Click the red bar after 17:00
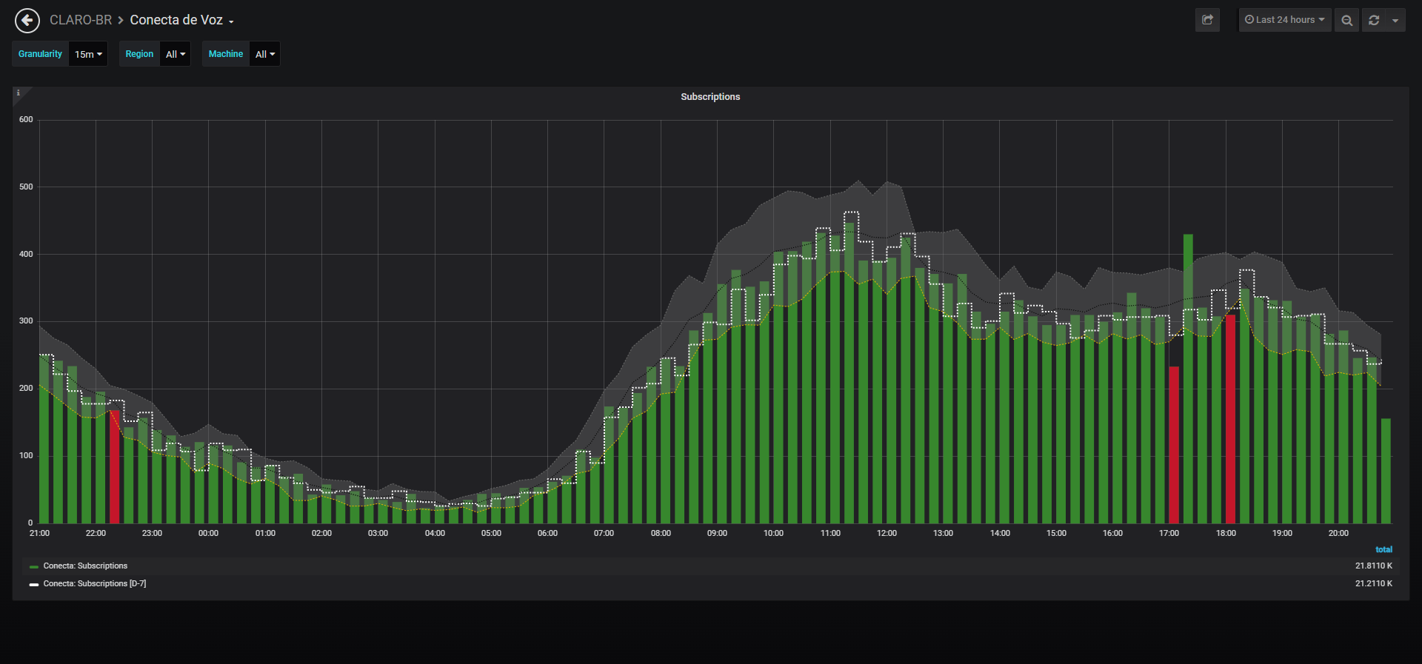This screenshot has width=1422, height=664. coord(1174,445)
